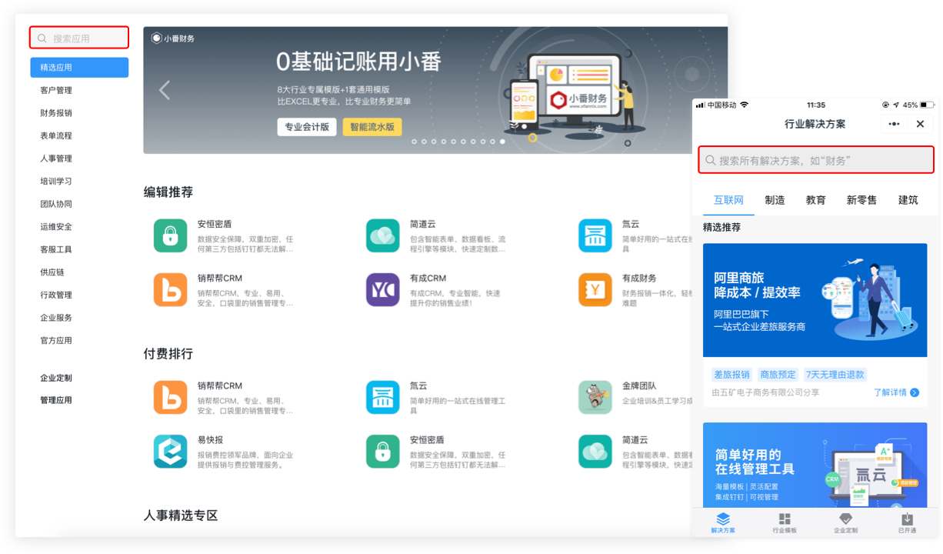The image size is (943, 554).
Task: Click the 商旅预定 tag
Action: pyautogui.click(x=778, y=375)
